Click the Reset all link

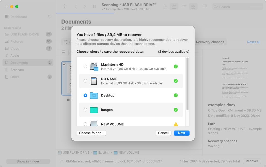tap(254, 42)
